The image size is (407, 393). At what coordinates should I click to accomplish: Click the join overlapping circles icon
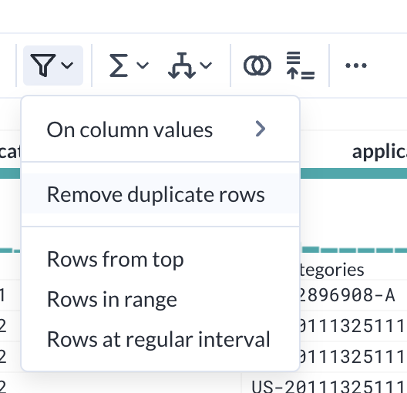pos(257,65)
